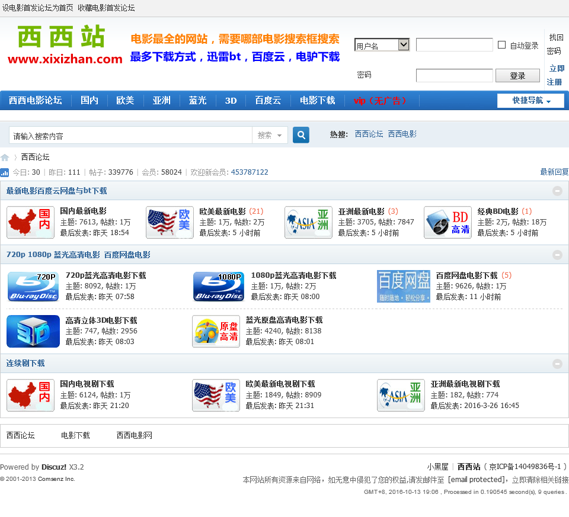The width and height of the screenshot is (569, 517).
Task: Open 蓝光原盘高清电影下载 forum title
Action: click(x=284, y=320)
